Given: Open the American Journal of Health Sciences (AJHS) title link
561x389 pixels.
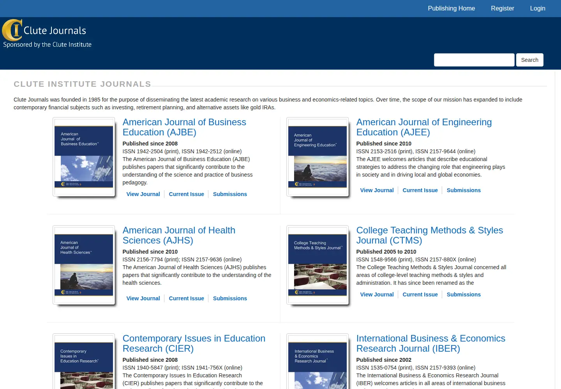Looking at the screenshot, I should click(x=179, y=235).
